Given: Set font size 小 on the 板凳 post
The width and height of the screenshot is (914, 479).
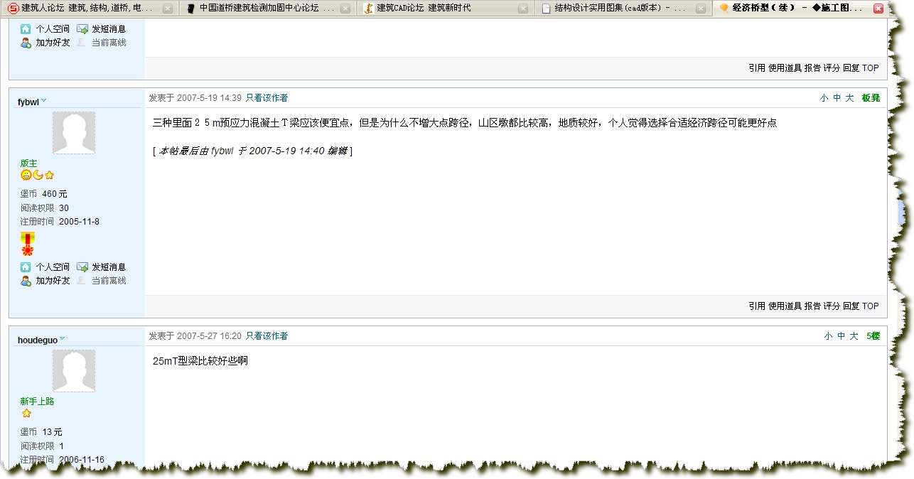Looking at the screenshot, I should tap(824, 98).
